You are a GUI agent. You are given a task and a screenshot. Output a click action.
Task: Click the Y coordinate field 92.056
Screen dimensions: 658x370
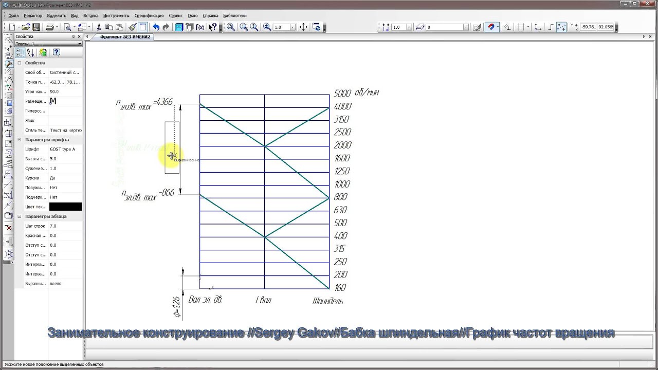(606, 27)
